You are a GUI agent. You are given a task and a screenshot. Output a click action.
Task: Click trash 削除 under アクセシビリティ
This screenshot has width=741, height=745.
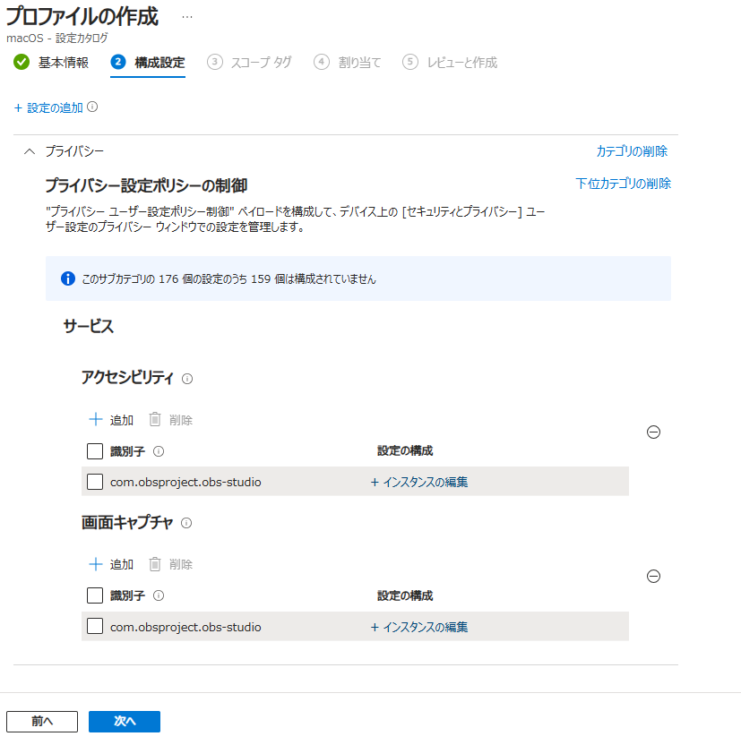170,420
